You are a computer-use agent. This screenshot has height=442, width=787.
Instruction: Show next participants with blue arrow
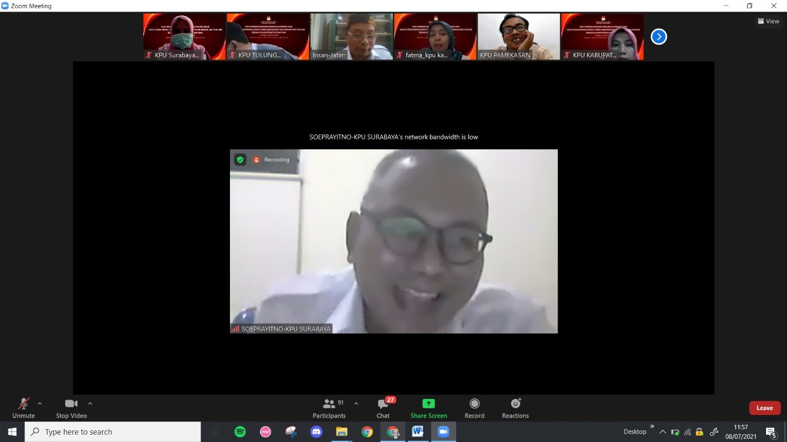click(658, 37)
